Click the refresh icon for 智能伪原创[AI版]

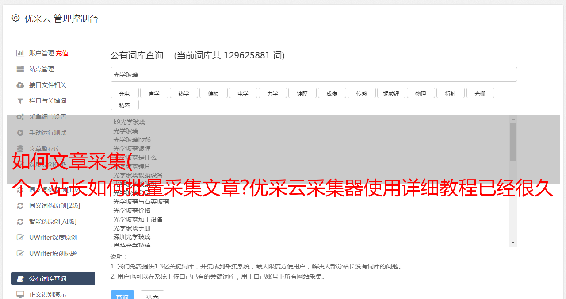coord(20,222)
